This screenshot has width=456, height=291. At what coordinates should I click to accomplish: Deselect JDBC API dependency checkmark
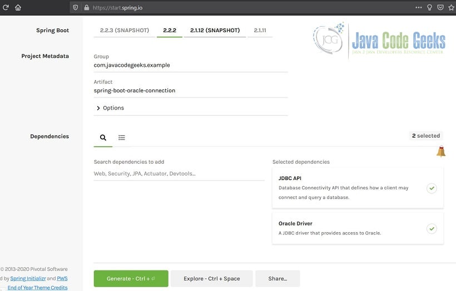tap(432, 188)
